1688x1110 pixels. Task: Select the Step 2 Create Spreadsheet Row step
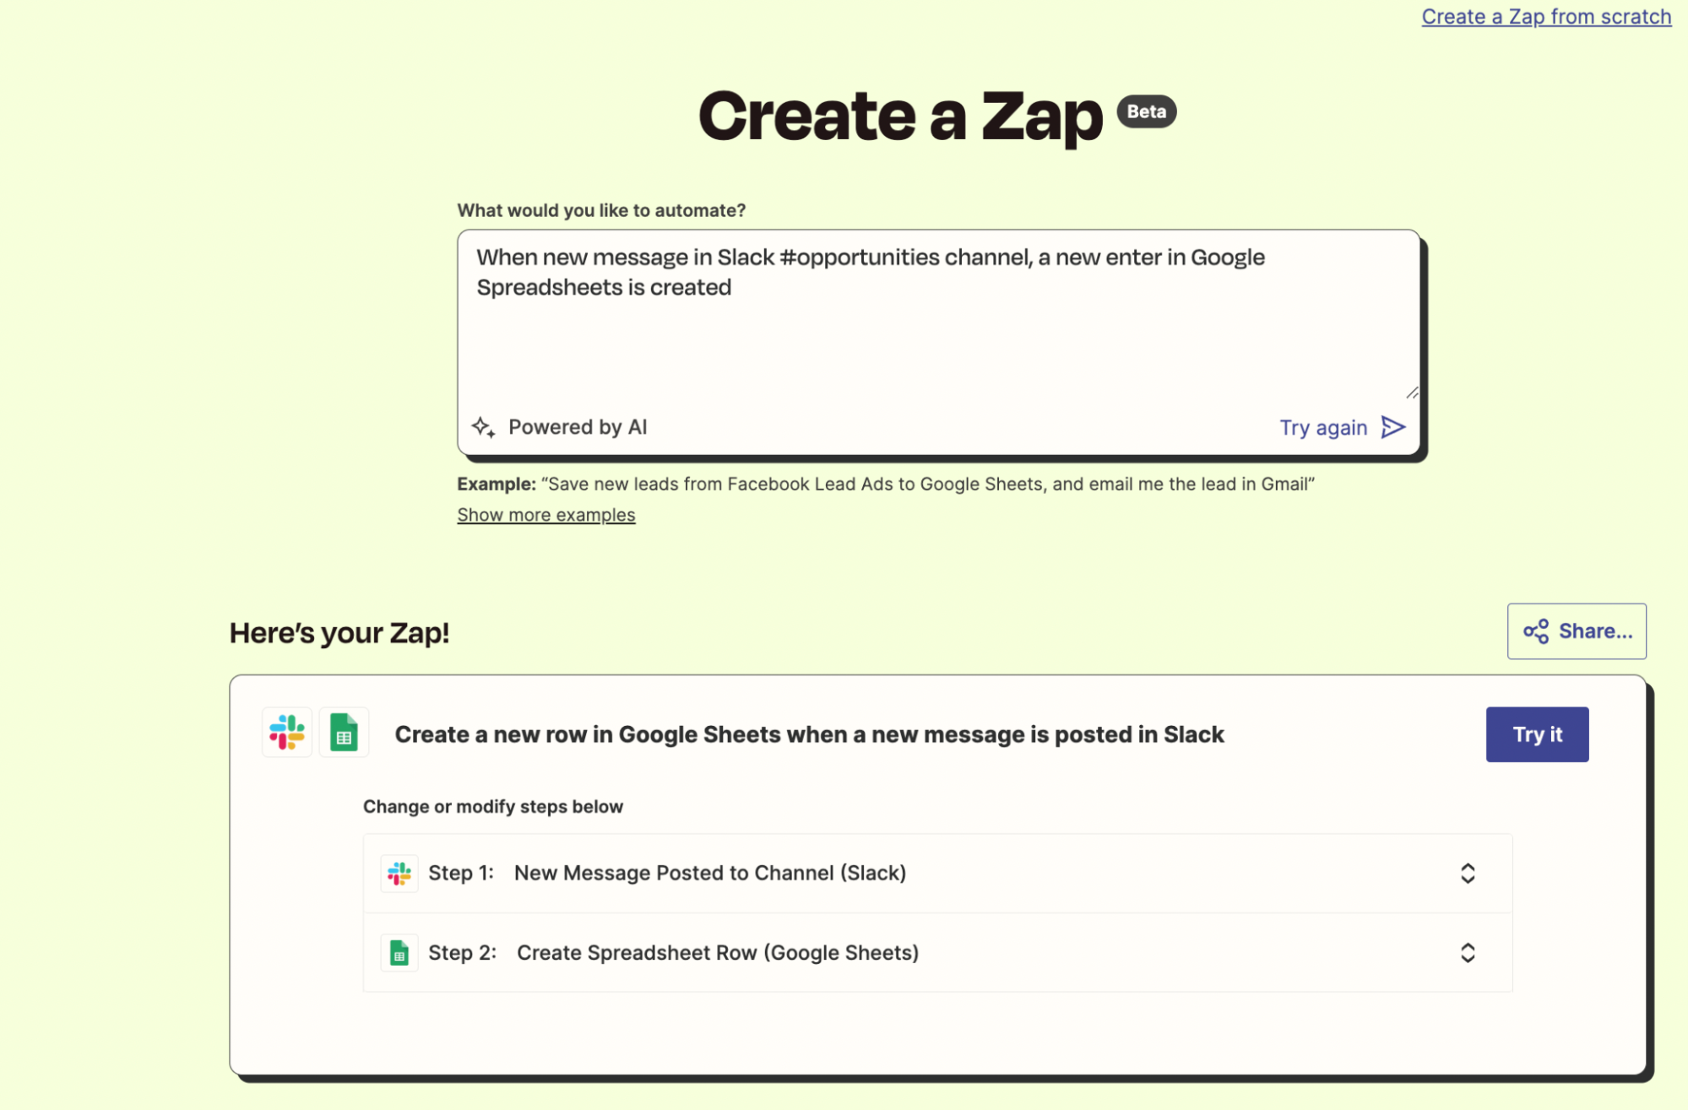coord(844,952)
